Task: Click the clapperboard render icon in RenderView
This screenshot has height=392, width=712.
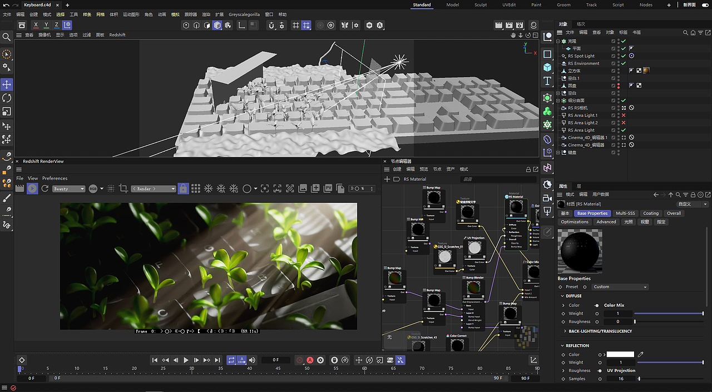Action: 20,188
